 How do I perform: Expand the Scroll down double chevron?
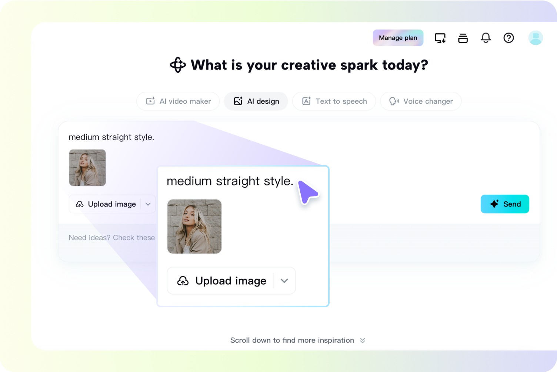point(363,341)
